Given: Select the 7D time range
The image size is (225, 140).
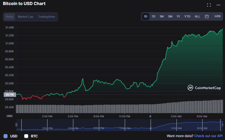Looking at the screenshot, I should [153, 16].
